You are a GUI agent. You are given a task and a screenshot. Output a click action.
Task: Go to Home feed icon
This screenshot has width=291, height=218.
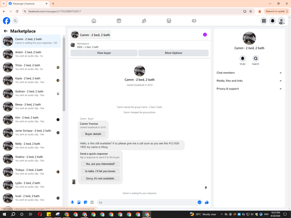click(x=94, y=21)
